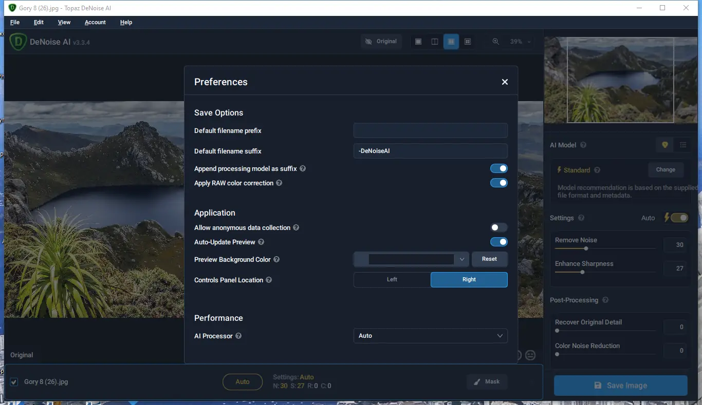Click the Color Noise Reduction value box
Viewport: 702px width, 405px height.
[675, 351]
